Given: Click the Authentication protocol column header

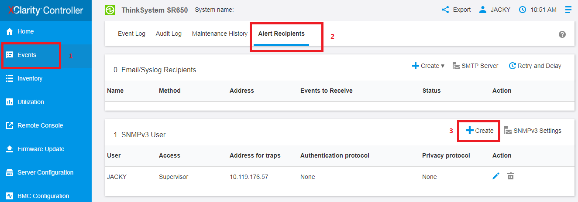Looking at the screenshot, I should click(335, 155).
